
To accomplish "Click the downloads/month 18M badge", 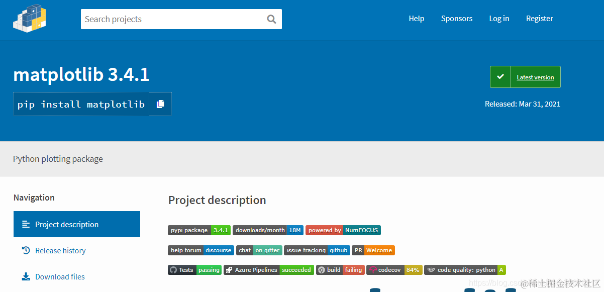I will coord(268,230).
